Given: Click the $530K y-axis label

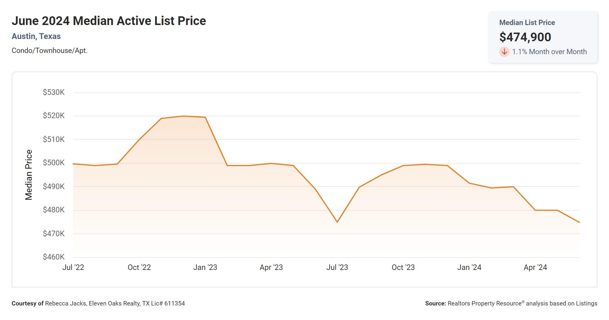Looking at the screenshot, I should tap(54, 93).
